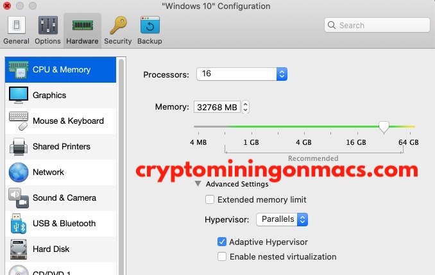Image resolution: width=435 pixels, height=275 pixels.
Task: Click the Sound & Camera icon
Action: click(x=19, y=198)
